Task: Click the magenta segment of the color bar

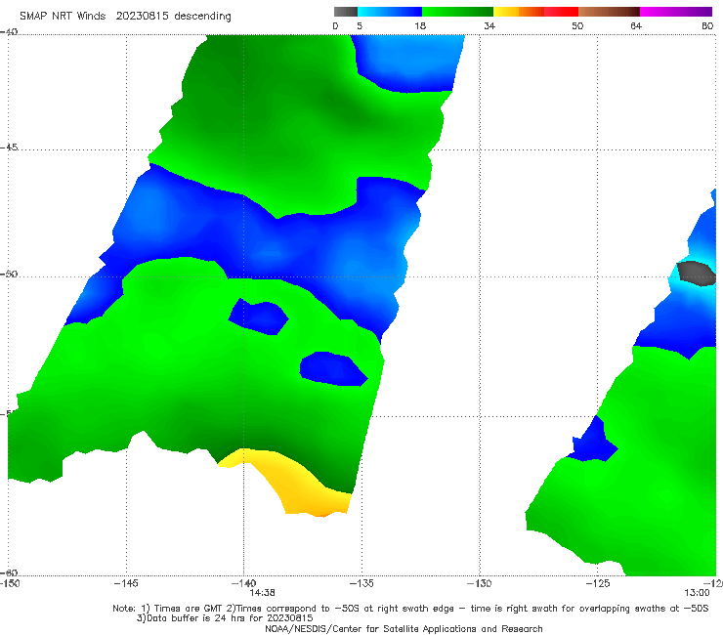Action: pyautogui.click(x=676, y=12)
